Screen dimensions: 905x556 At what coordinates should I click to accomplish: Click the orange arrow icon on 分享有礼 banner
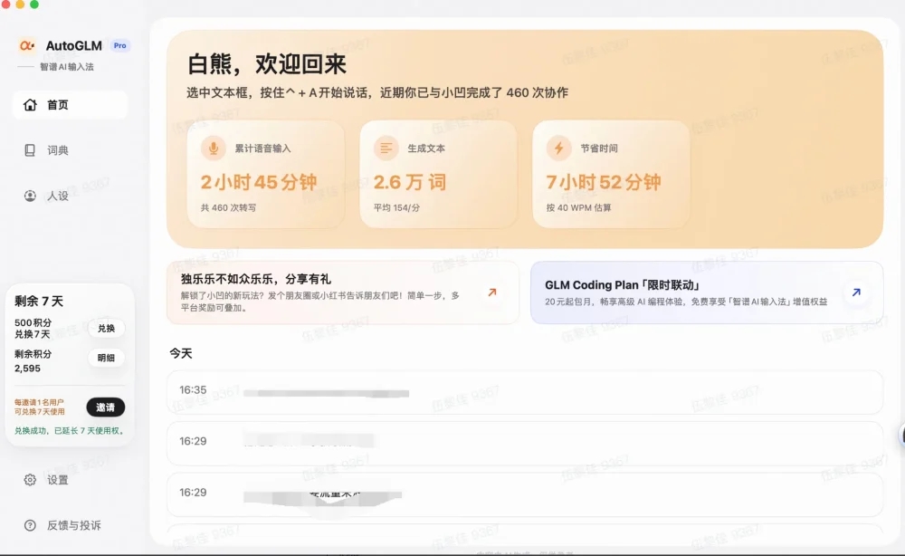(492, 292)
